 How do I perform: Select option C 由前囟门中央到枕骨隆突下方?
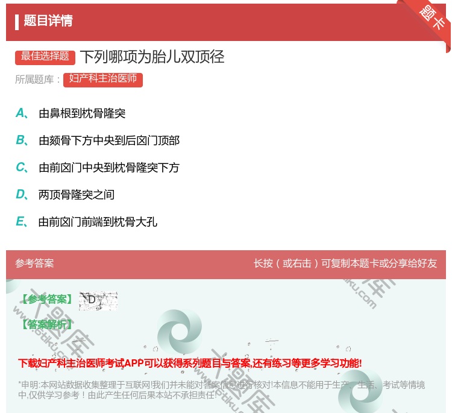click(x=98, y=168)
